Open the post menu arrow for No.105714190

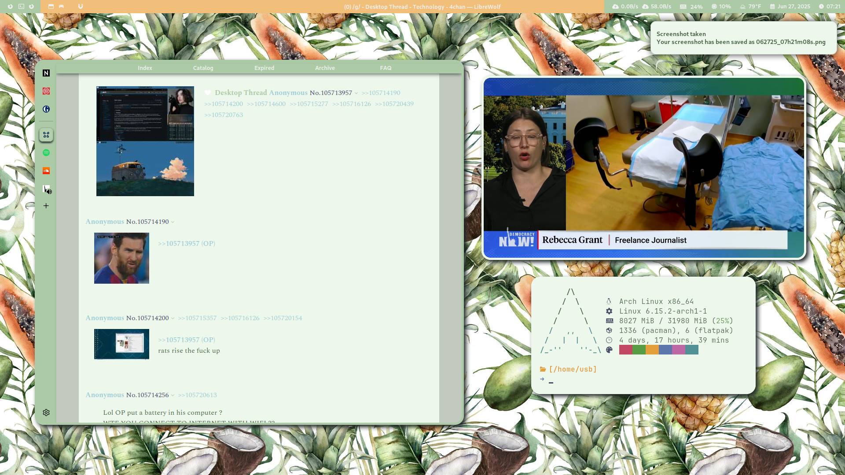pos(173,222)
